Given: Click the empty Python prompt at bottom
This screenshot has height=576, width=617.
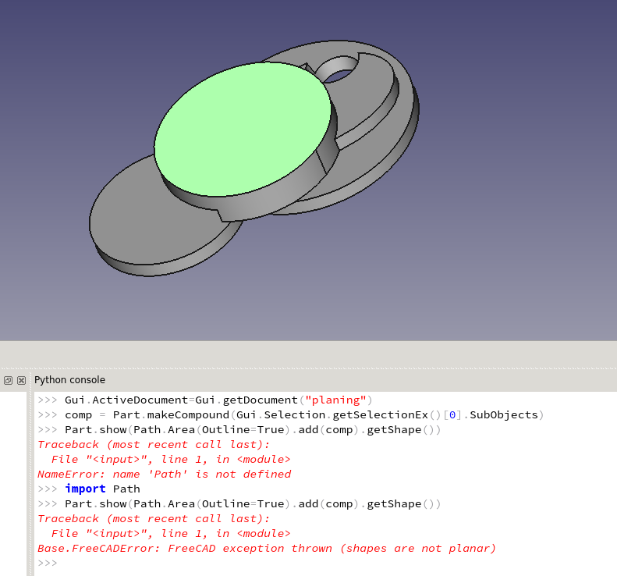Looking at the screenshot, I should [48, 563].
